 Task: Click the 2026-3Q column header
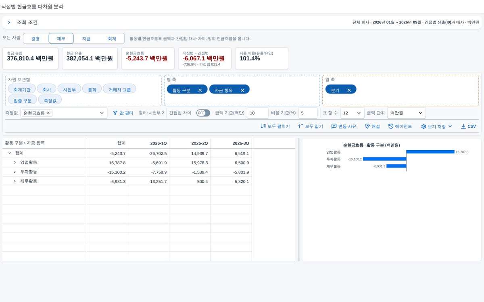pyautogui.click(x=231, y=143)
